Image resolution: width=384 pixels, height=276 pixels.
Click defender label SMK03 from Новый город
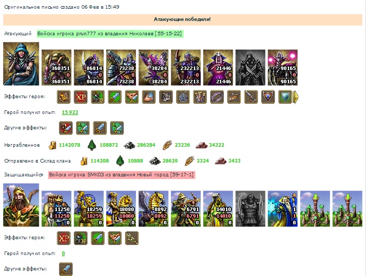[122, 175]
